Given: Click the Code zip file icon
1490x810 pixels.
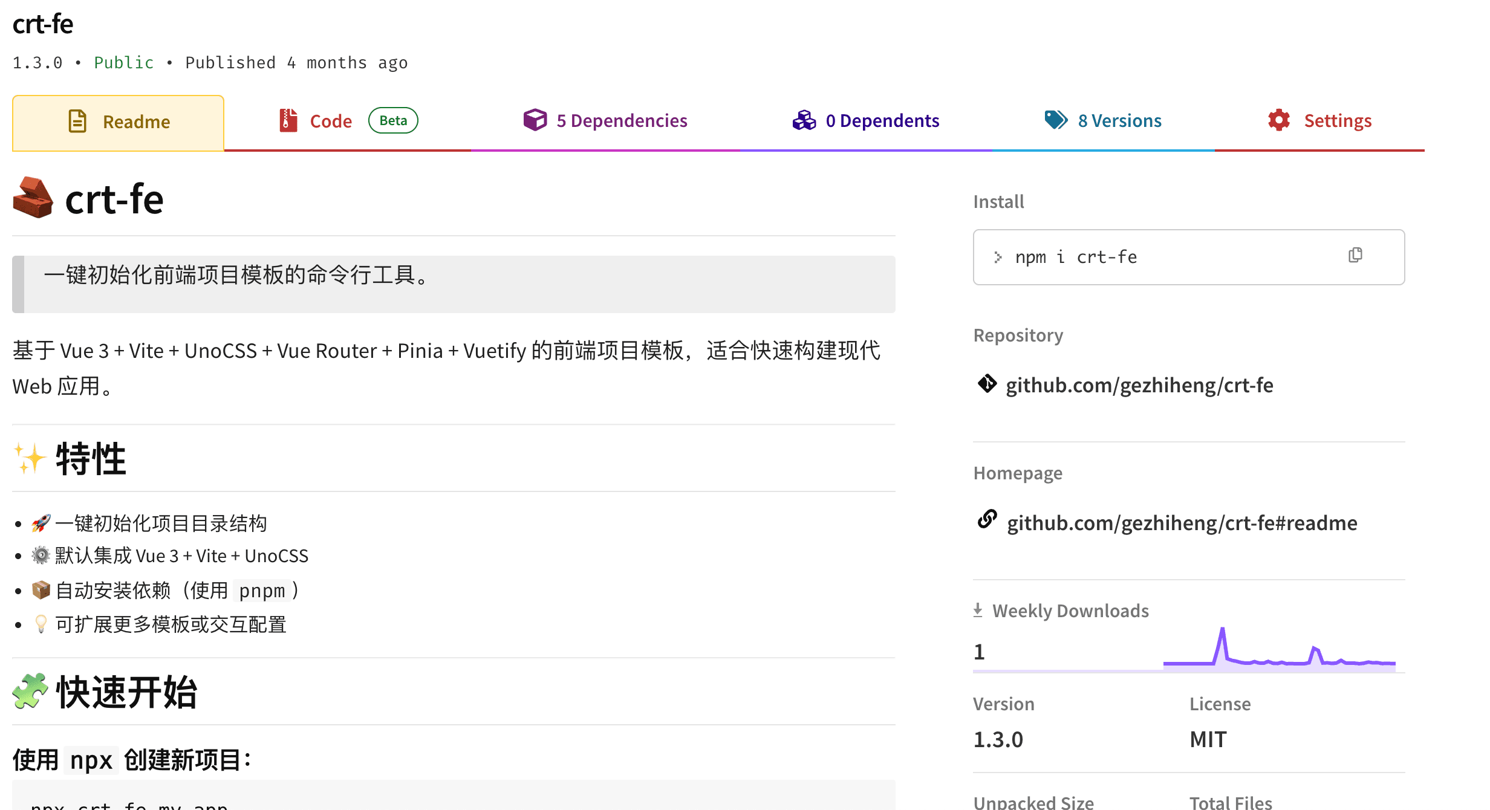Looking at the screenshot, I should tap(288, 120).
